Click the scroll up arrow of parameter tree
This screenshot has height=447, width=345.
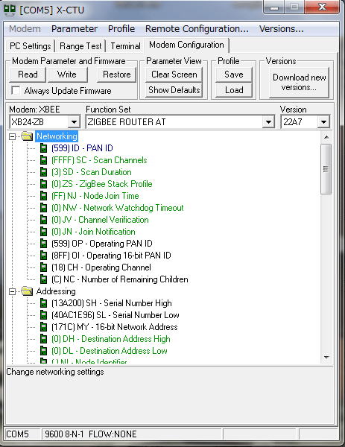[x=326, y=137]
